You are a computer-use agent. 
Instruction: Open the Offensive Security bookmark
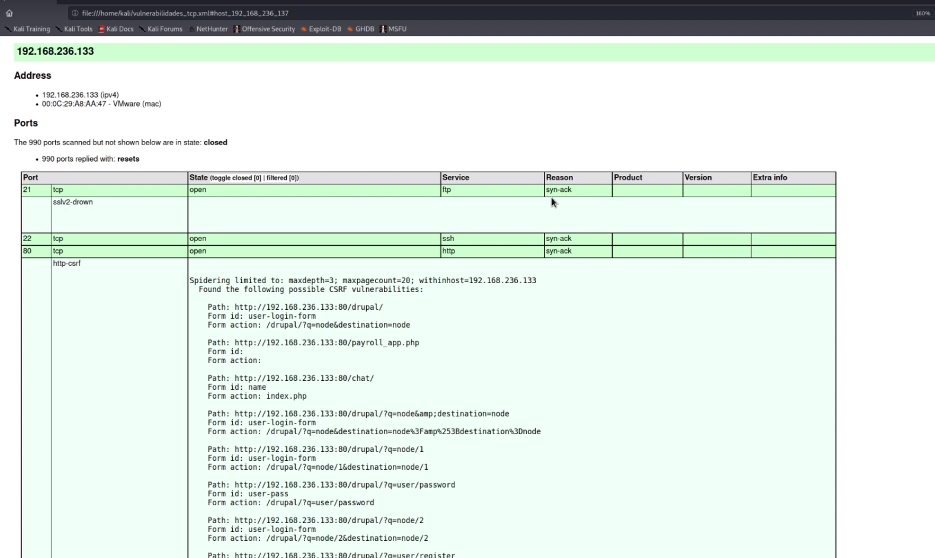pyautogui.click(x=264, y=29)
